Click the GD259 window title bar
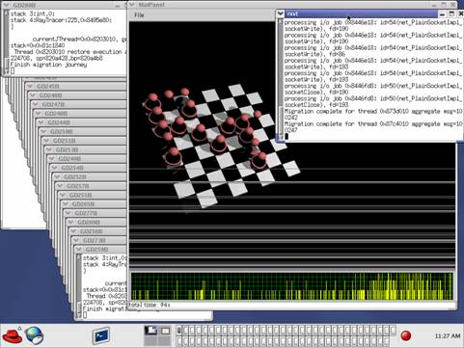Image resolution: width=464 pixels, height=348 pixels. pos(101,250)
